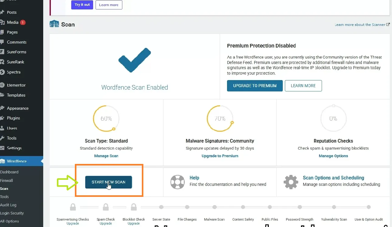The image size is (392, 227).
Task: Click the Media notification badge
Action: pos(23,22)
